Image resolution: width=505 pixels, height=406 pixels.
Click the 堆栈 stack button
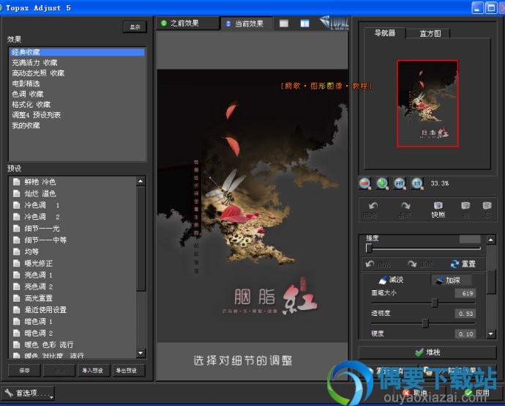click(427, 353)
